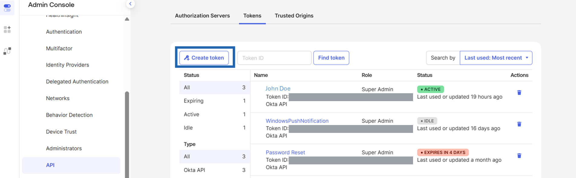Open Device Trust in the sidebar
576x178 pixels.
pyautogui.click(x=61, y=132)
